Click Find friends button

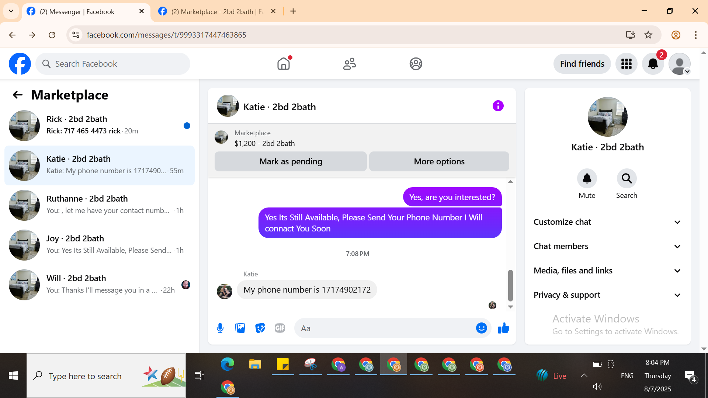(x=582, y=64)
